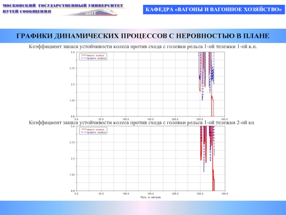Click the 150.0 tick on top chart axis
286x215 pixels.
(x=150, y=119)
